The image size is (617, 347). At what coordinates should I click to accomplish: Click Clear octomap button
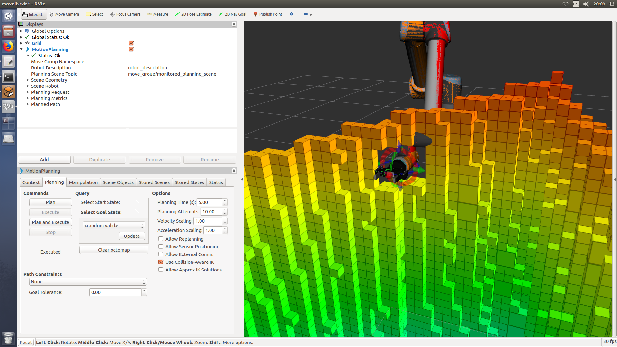[x=114, y=250]
